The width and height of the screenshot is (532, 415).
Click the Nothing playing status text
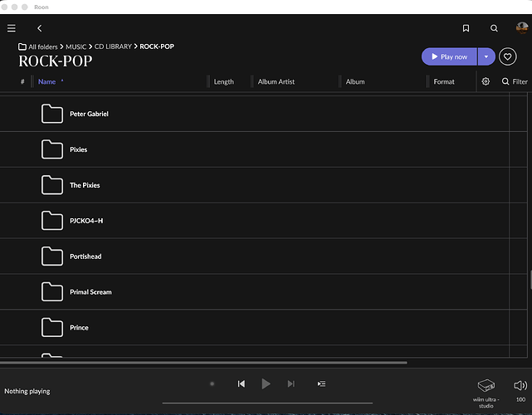coord(27,391)
